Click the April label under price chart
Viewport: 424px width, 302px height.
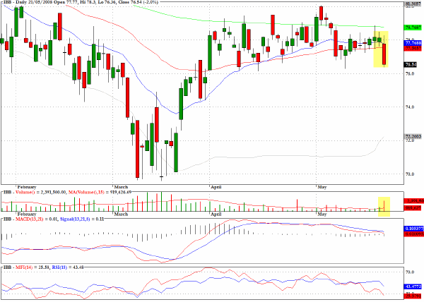[216, 187]
